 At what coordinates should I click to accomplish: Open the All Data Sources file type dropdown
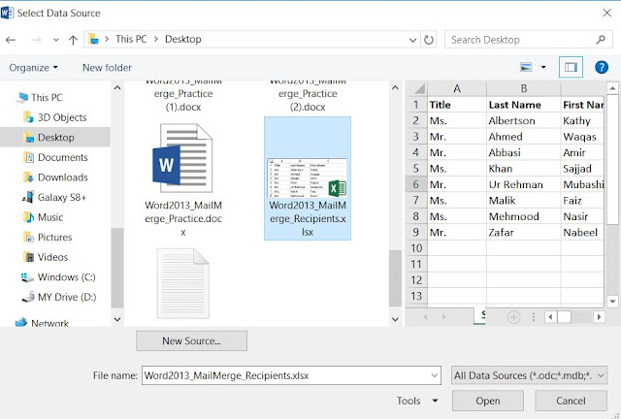coord(529,375)
